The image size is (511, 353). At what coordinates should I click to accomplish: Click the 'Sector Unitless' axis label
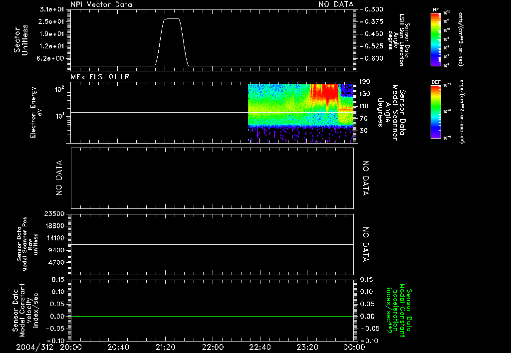[x=21, y=40]
